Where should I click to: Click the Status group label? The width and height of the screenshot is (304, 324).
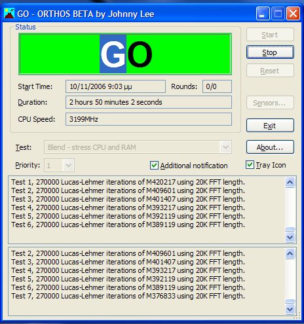coord(26,27)
